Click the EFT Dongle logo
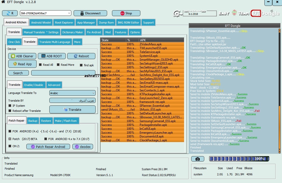This screenshot has width=282, height=183. pyautogui.click(x=265, y=13)
